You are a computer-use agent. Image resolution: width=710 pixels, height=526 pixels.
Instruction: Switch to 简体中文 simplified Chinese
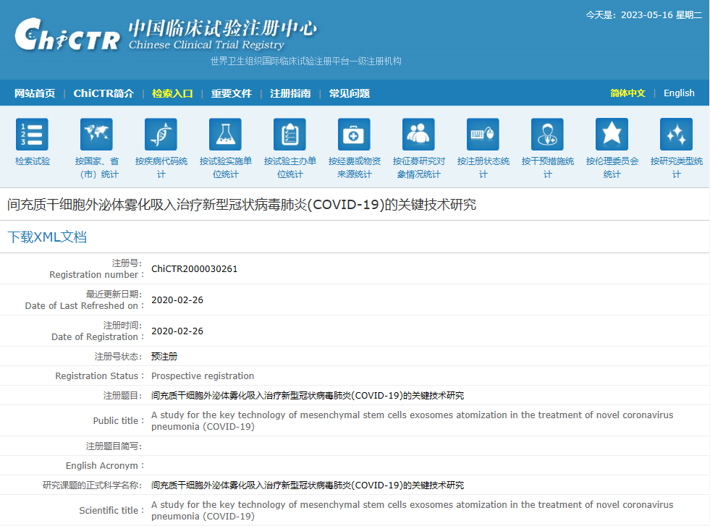click(x=627, y=93)
